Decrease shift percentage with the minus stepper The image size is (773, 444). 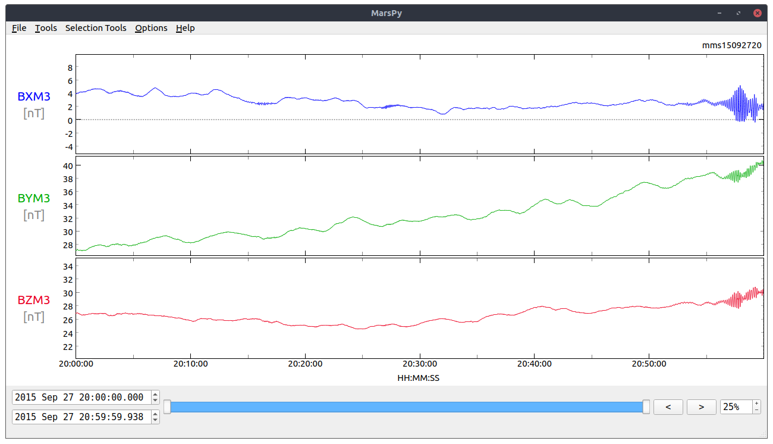756,411
